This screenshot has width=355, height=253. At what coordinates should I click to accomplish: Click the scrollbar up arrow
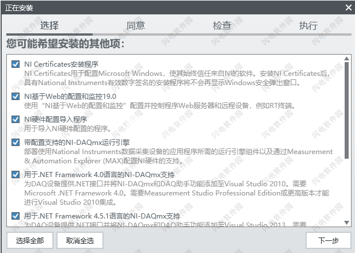[x=346, y=59]
